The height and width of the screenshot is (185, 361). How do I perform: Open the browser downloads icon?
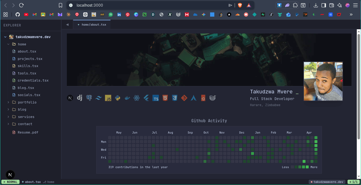point(316,5)
